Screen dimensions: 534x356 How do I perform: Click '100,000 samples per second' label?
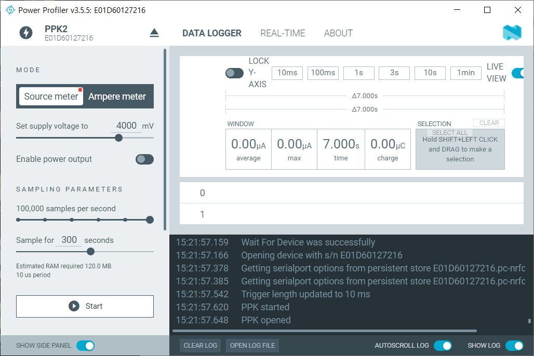tap(66, 208)
